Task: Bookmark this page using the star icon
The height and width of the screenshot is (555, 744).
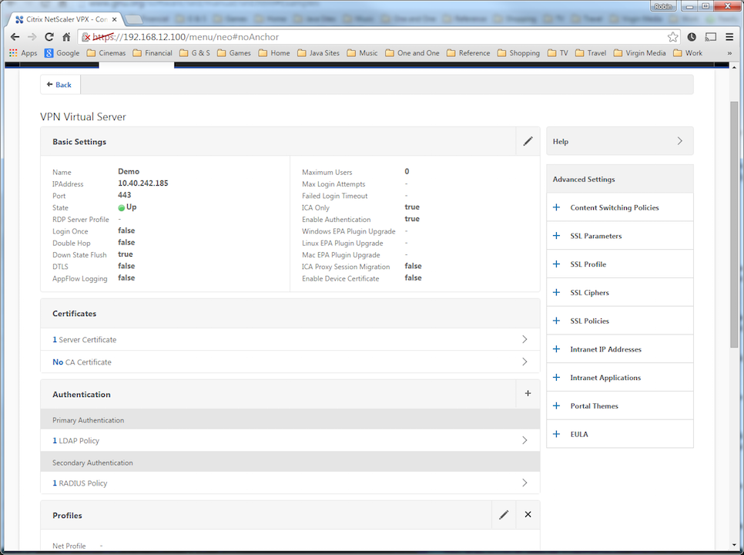Action: tap(672, 36)
